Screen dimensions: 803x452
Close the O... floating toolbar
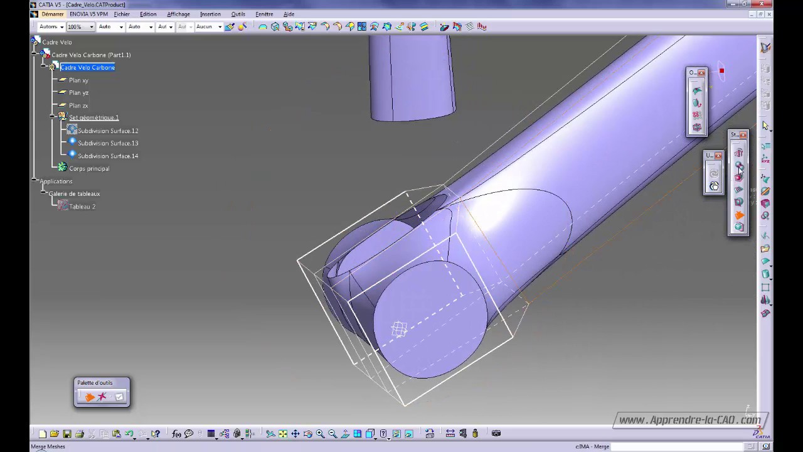pos(702,73)
